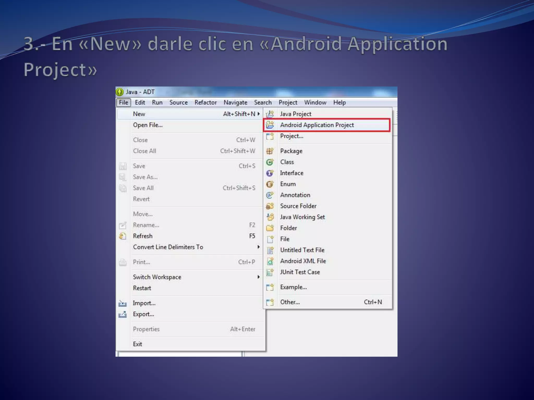Open the Window menu in menu bar
Screen dimensions: 534x400
(315, 103)
